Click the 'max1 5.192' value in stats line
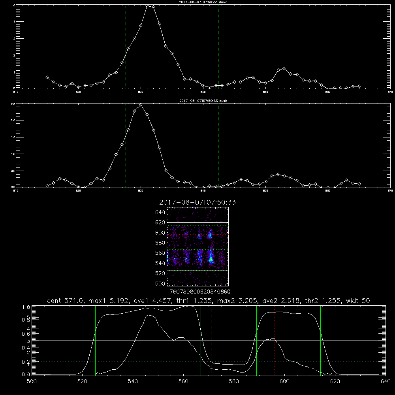 click(x=109, y=301)
